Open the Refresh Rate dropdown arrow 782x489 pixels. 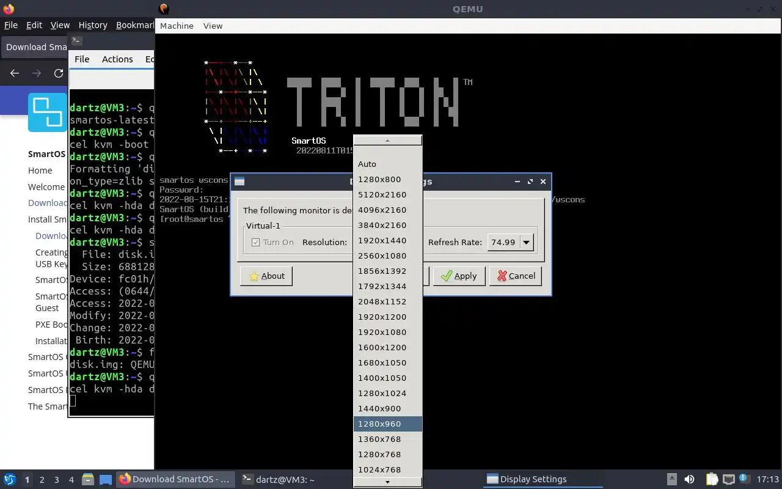pos(526,242)
